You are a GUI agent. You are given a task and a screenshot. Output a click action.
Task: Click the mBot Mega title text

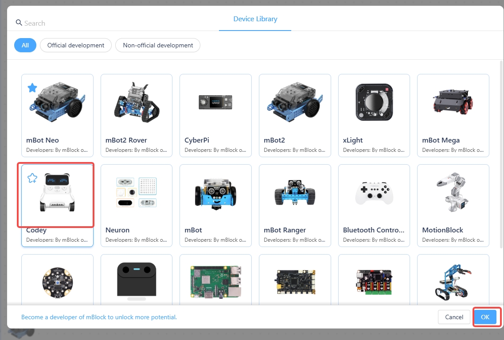click(x=441, y=140)
